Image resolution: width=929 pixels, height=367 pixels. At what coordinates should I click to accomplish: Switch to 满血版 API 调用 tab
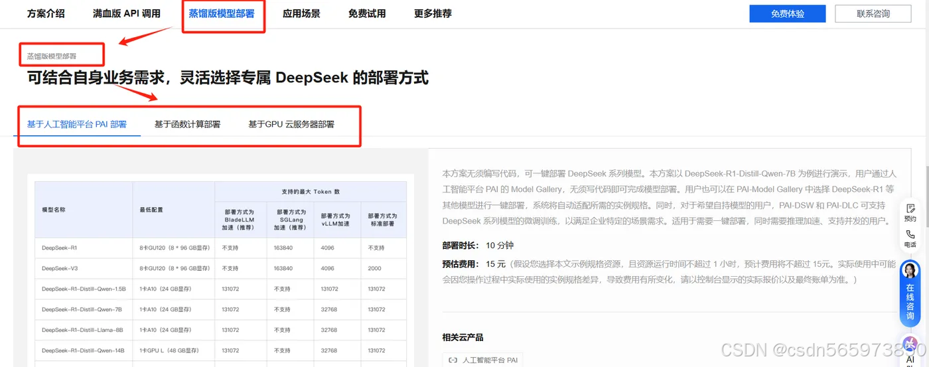click(126, 13)
